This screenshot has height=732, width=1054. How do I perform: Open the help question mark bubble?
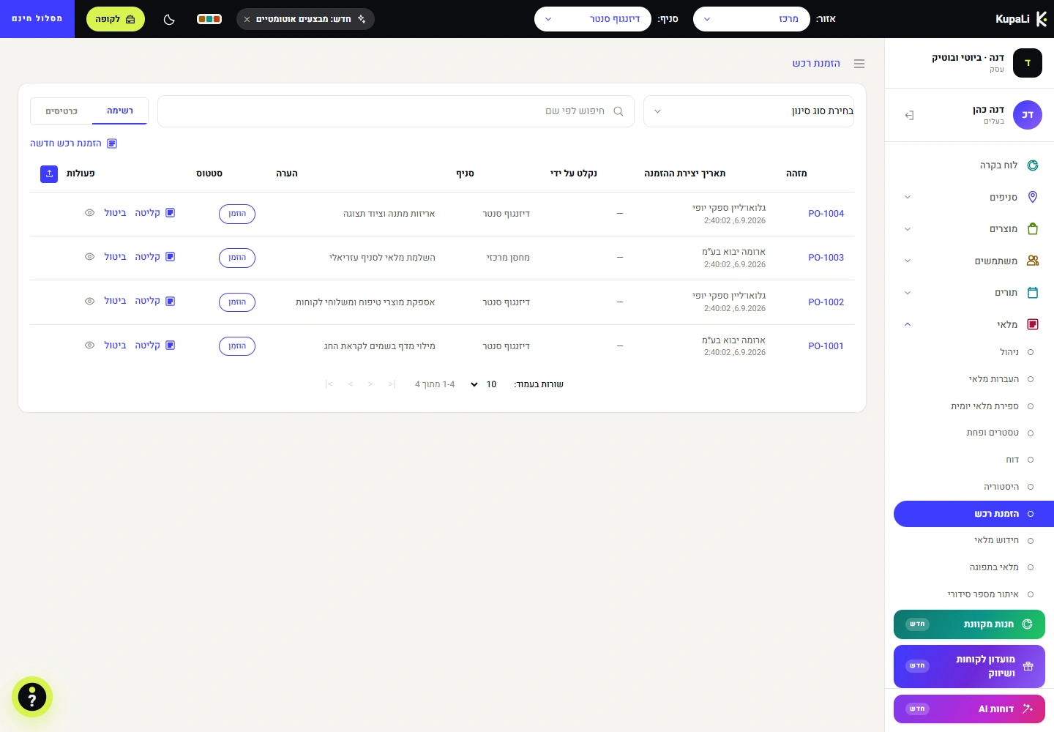click(x=32, y=697)
